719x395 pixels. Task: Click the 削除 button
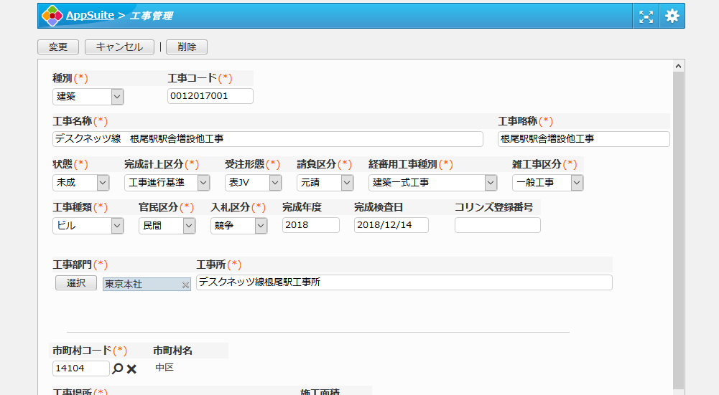(186, 47)
